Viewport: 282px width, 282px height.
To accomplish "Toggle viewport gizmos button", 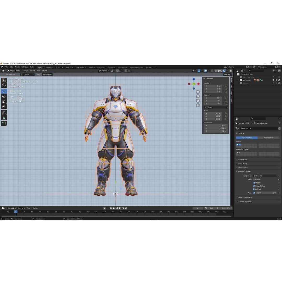I will pyautogui.click(x=199, y=71).
